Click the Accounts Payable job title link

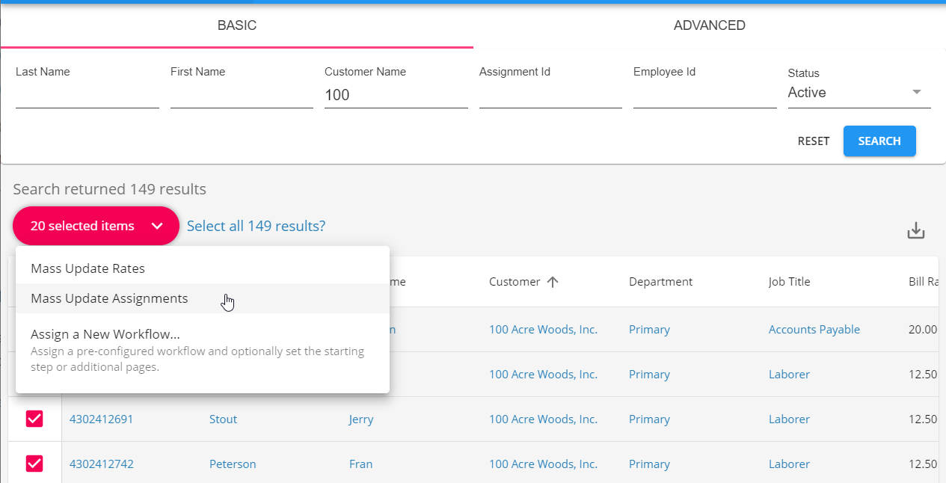(x=814, y=329)
